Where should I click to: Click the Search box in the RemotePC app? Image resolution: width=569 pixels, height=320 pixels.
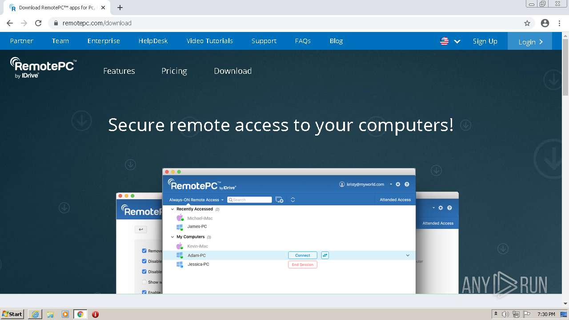(x=249, y=200)
